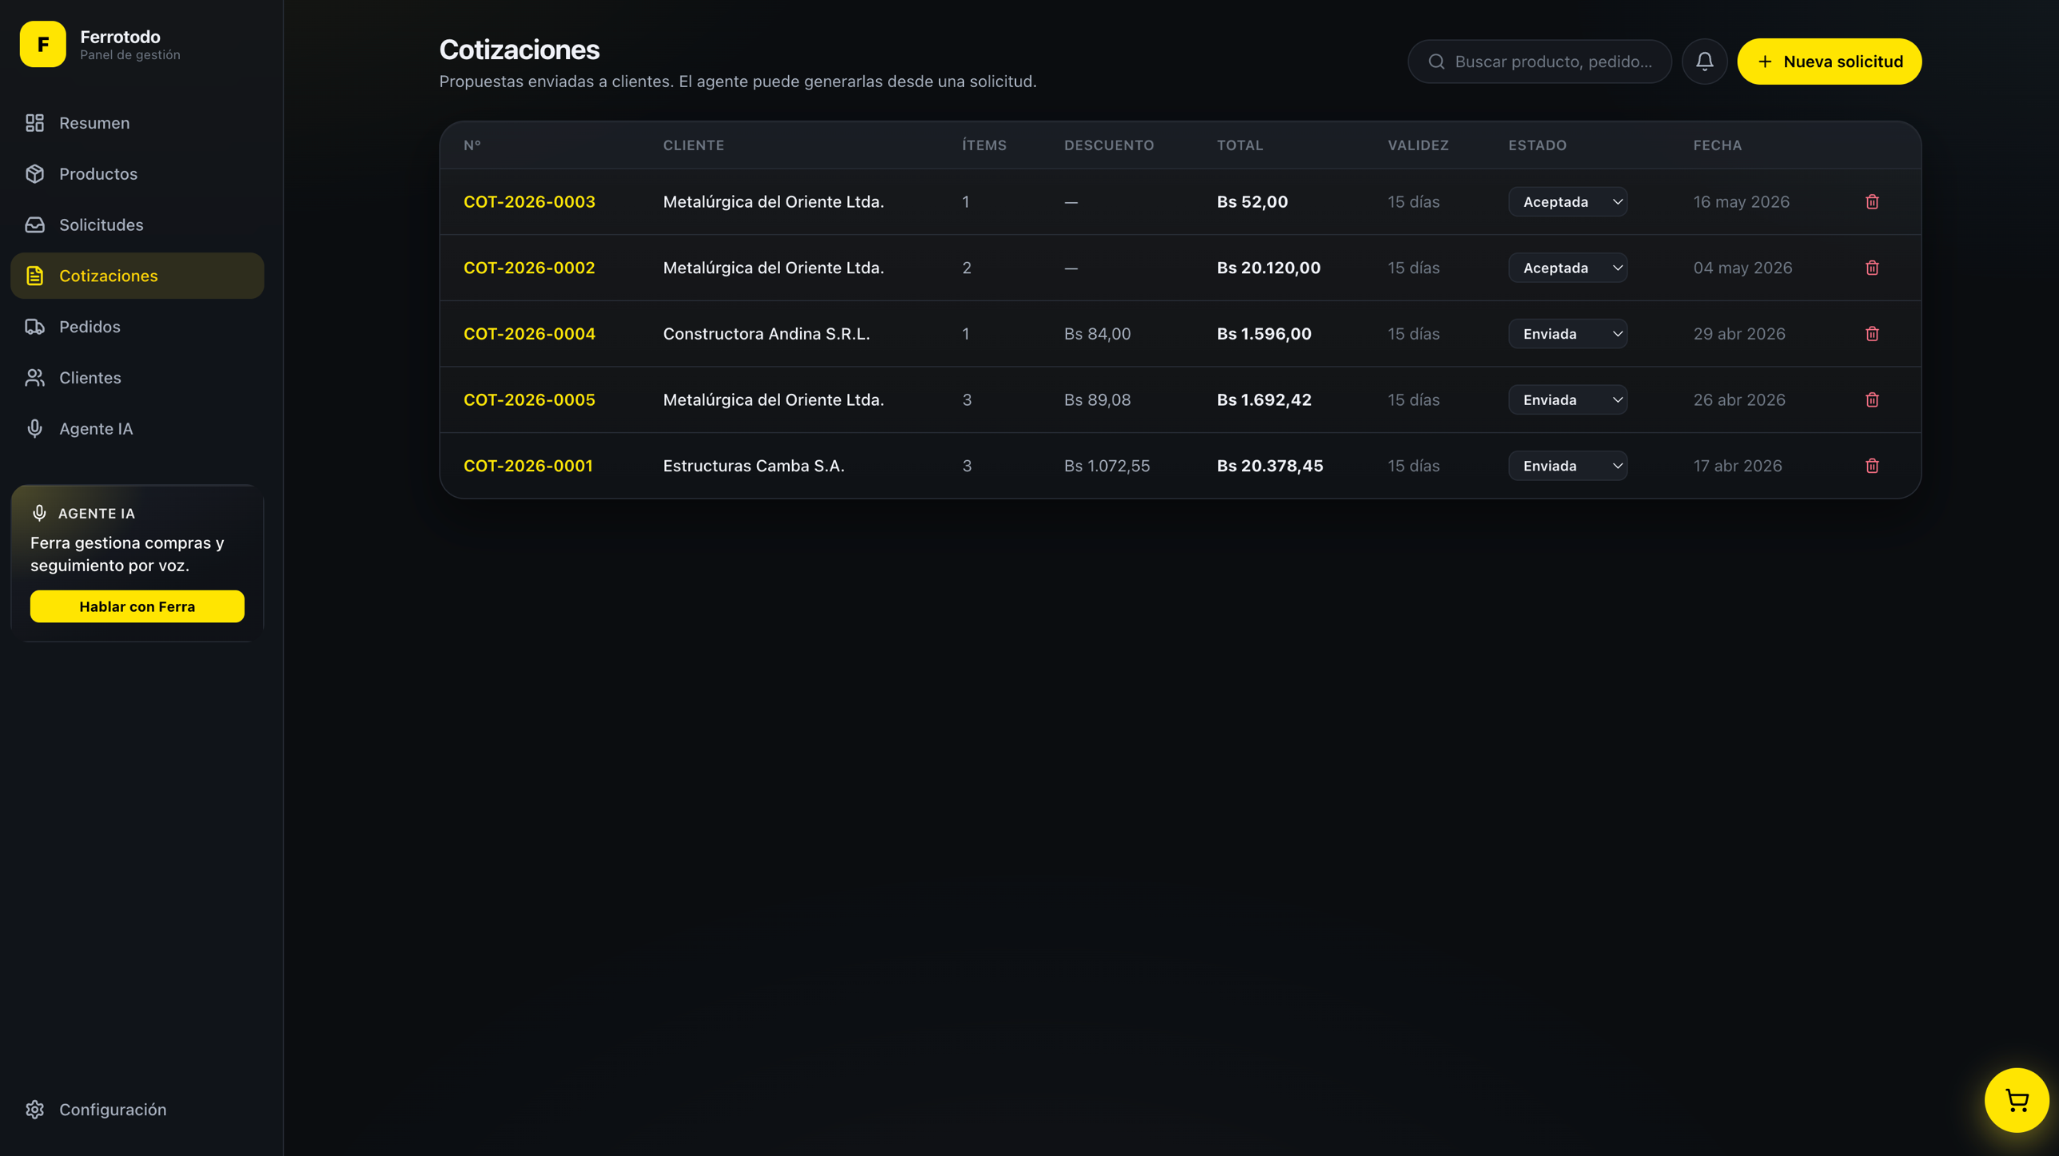Select the Cotizaciones menu item
Screen dimensions: 2059x1156
point(137,276)
